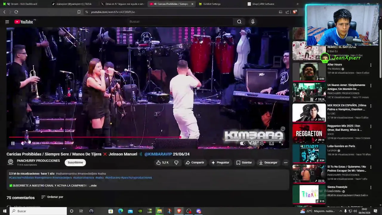The height and width of the screenshot is (215, 382).
Task: Click the Descargar download button
Action: (x=268, y=162)
